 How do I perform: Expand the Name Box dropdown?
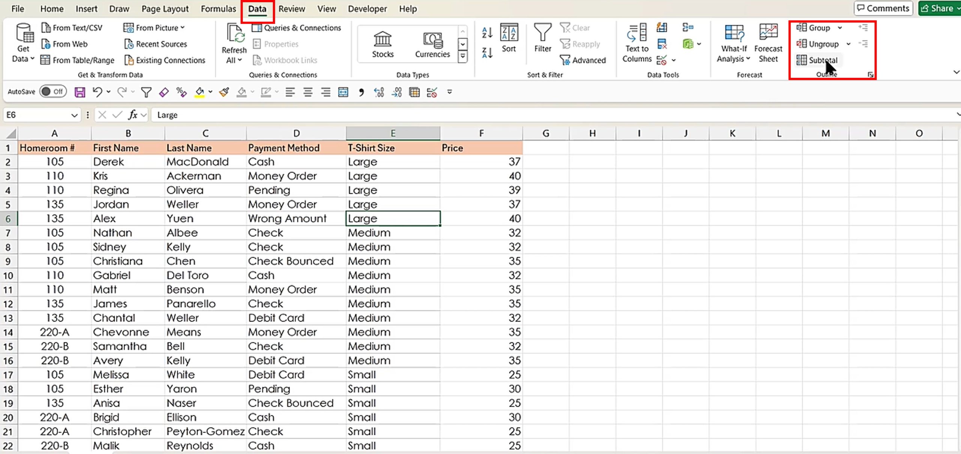[74, 115]
